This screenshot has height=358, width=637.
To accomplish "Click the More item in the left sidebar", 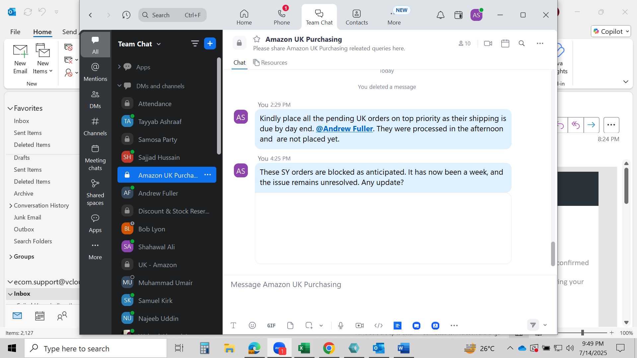I will pyautogui.click(x=95, y=250).
